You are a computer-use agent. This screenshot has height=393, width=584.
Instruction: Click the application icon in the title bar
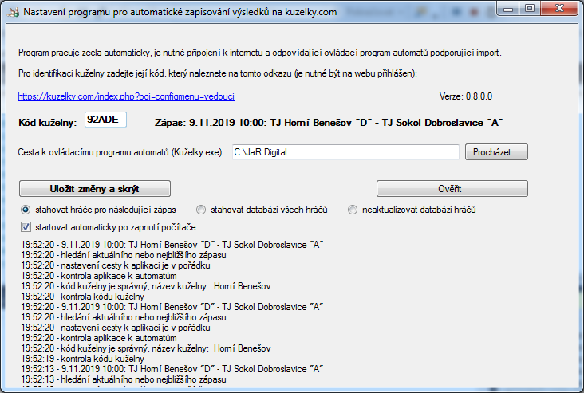coord(11,11)
